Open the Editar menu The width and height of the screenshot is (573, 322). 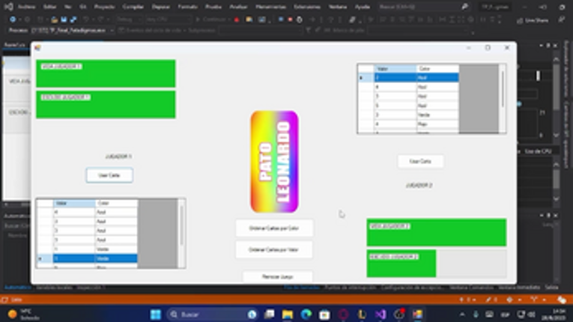pos(49,7)
